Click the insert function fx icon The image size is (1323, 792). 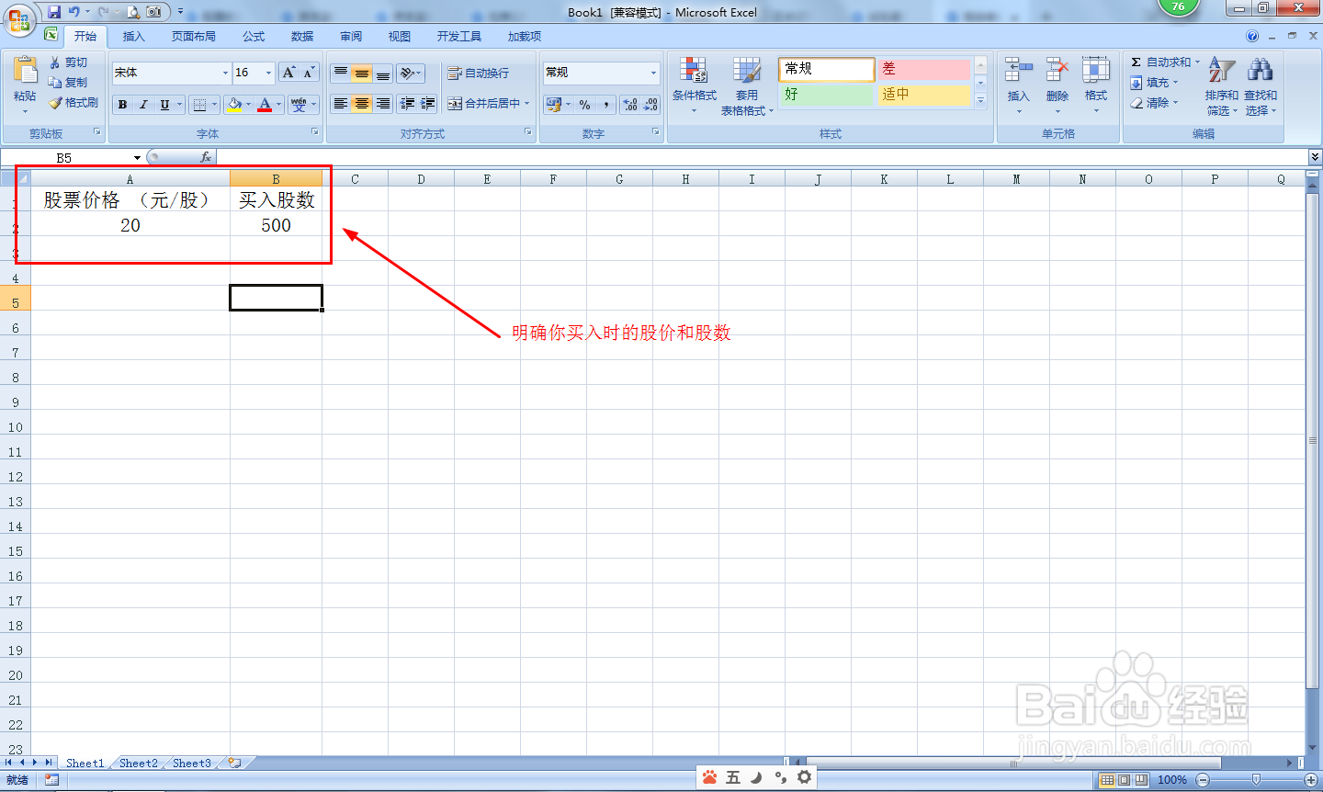206,157
